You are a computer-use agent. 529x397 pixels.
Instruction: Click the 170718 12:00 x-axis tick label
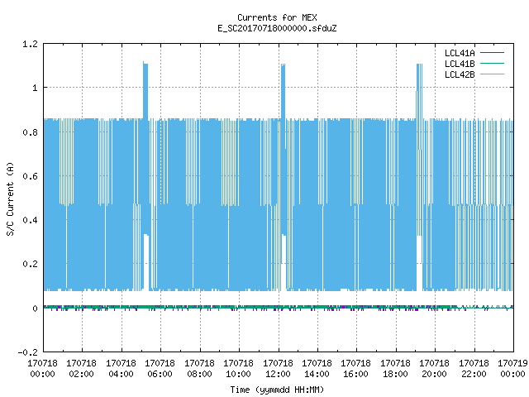click(278, 369)
